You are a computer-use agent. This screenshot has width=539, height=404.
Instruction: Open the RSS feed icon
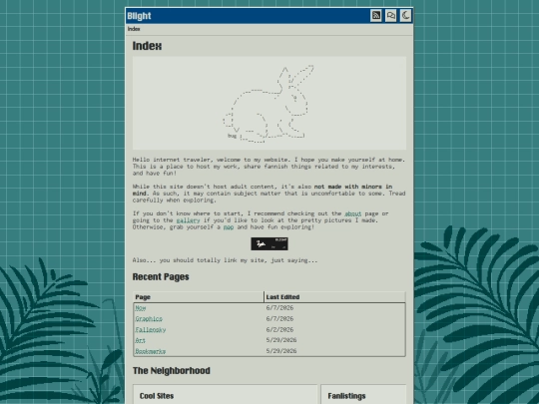click(x=376, y=16)
